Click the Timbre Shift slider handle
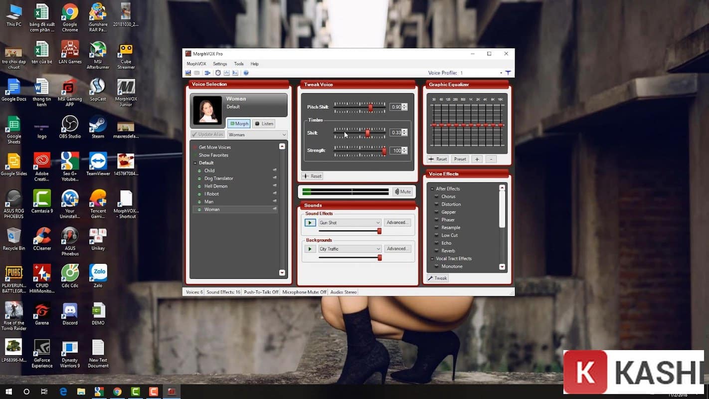This screenshot has height=399, width=709. point(367,133)
